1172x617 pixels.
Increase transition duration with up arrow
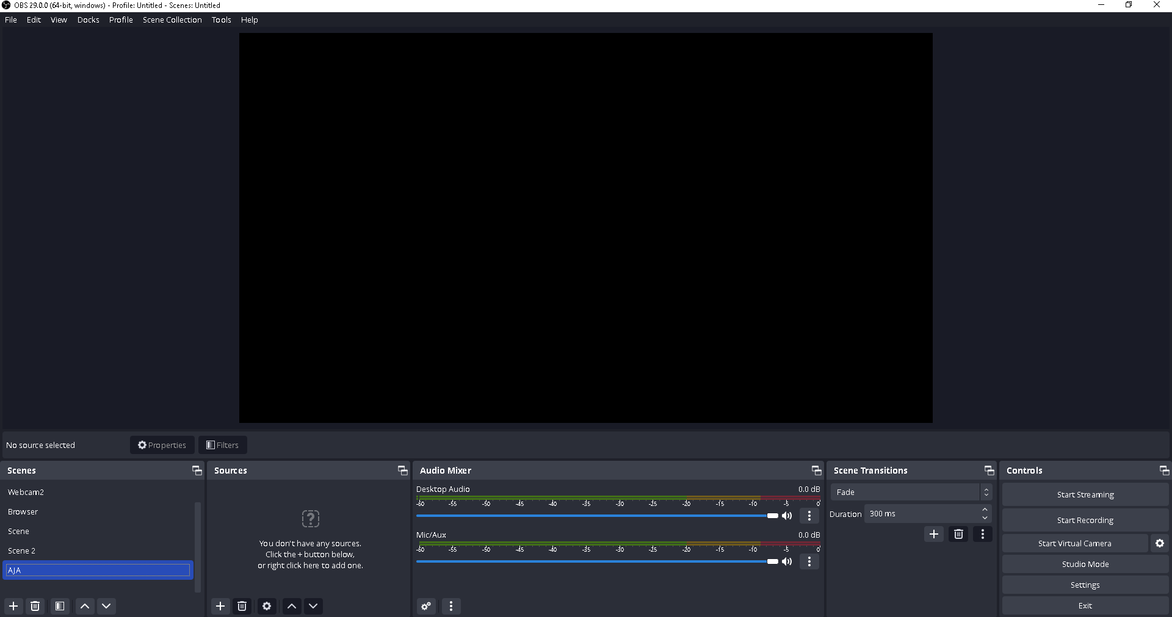[x=985, y=510]
